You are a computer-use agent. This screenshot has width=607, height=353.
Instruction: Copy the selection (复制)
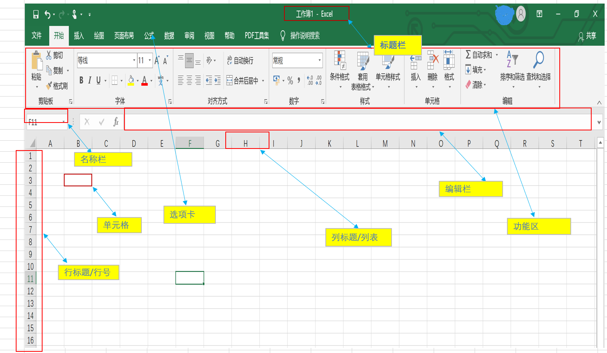pyautogui.click(x=54, y=71)
